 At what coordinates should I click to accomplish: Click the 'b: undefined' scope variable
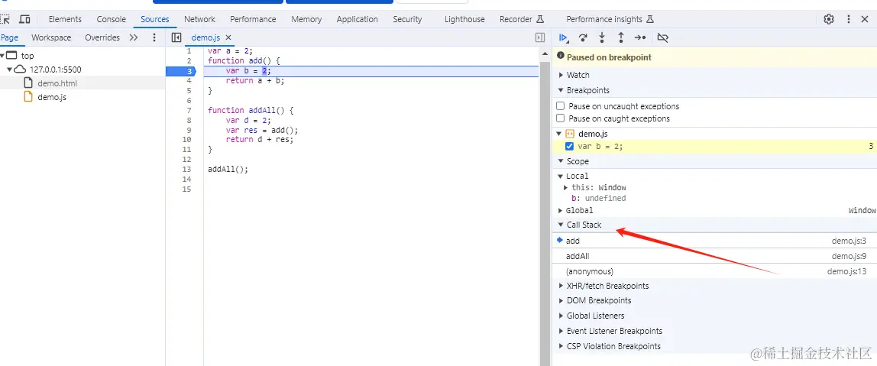(x=598, y=198)
